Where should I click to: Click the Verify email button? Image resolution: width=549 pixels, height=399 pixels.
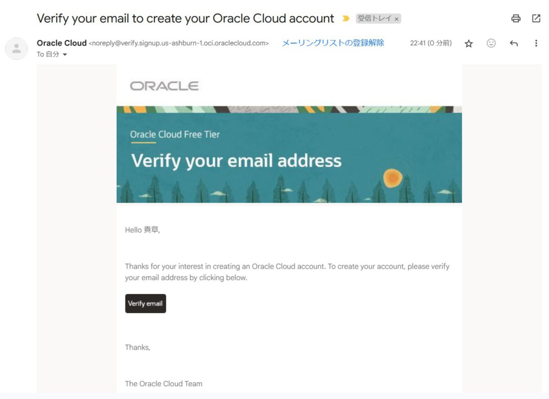point(145,303)
